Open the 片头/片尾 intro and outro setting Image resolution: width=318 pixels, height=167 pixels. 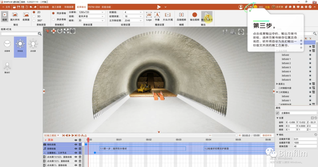click(x=168, y=16)
